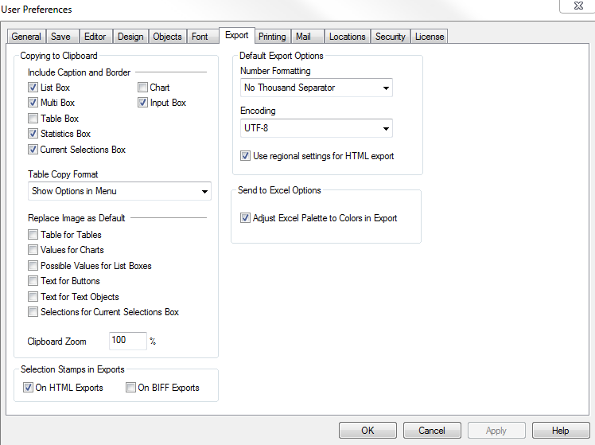Click the Cancel button

pyautogui.click(x=432, y=431)
